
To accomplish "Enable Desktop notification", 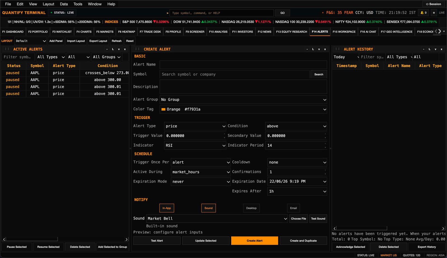I will click(x=251, y=208).
